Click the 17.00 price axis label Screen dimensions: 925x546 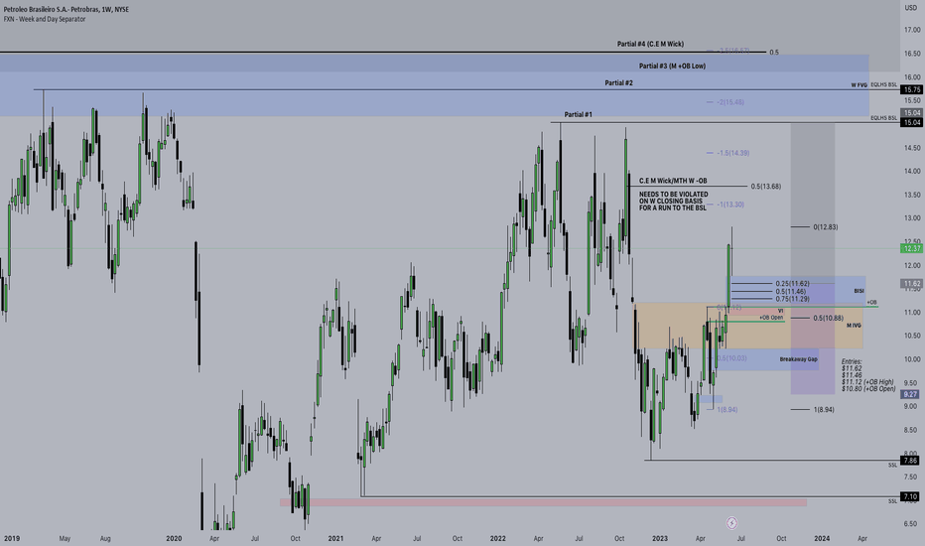point(912,30)
